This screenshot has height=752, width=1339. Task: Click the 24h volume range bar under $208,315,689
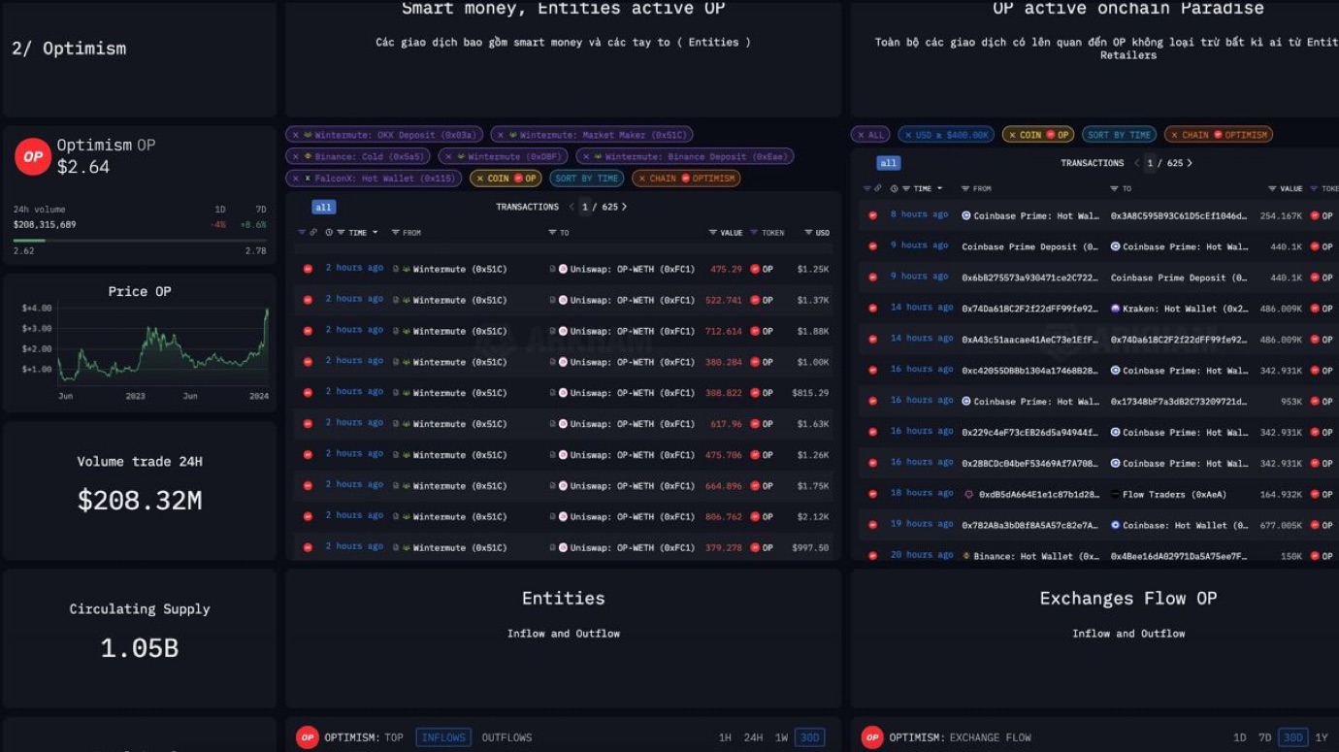pos(140,240)
